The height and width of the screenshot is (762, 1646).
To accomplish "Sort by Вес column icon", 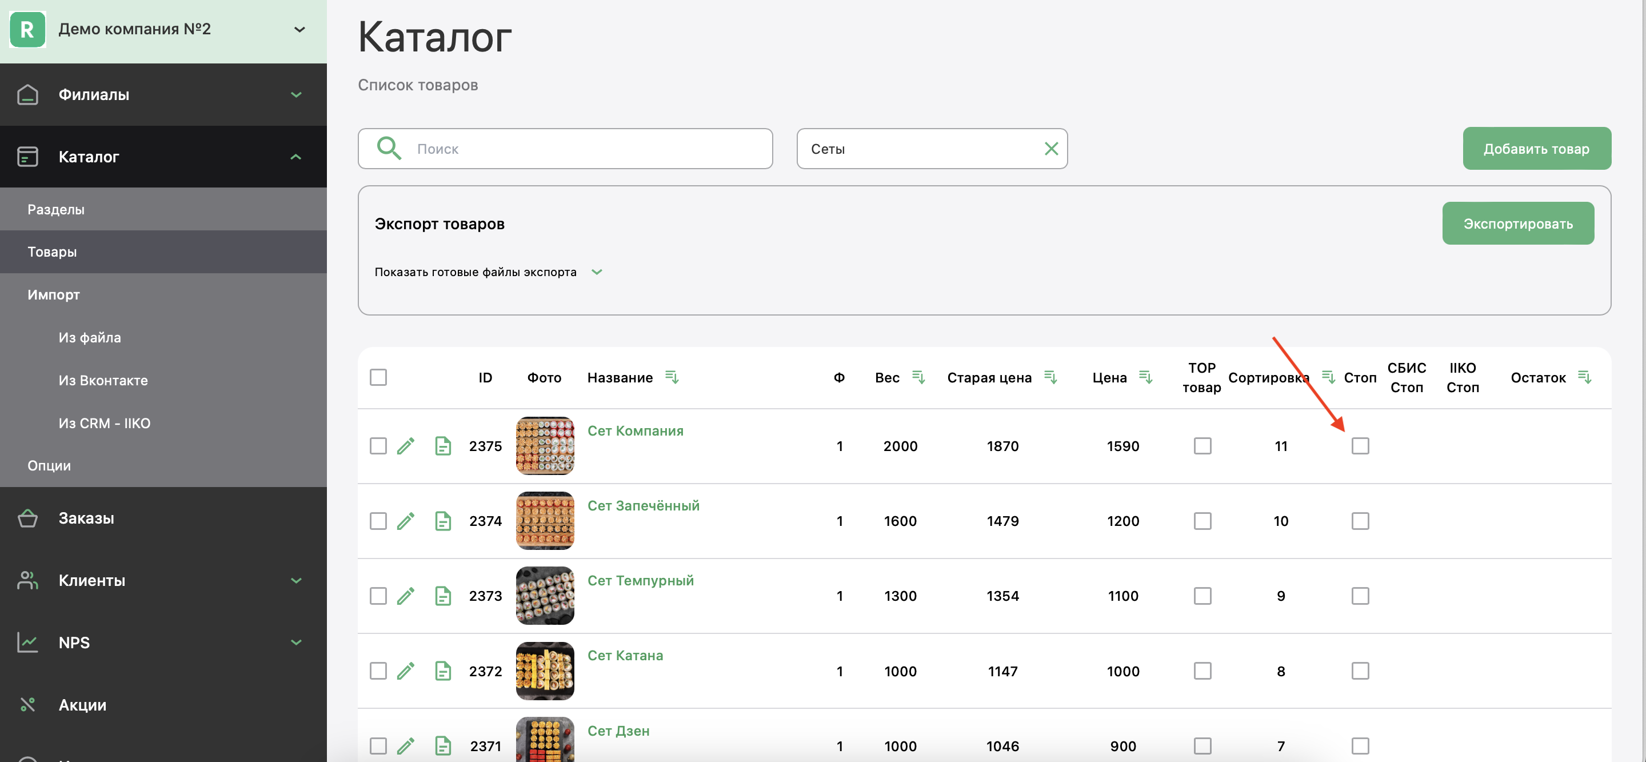I will click(x=918, y=377).
